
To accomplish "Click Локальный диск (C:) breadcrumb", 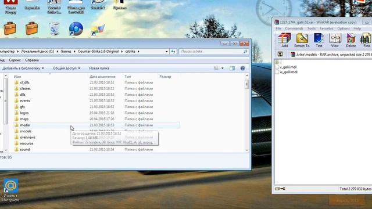I will (37, 52).
